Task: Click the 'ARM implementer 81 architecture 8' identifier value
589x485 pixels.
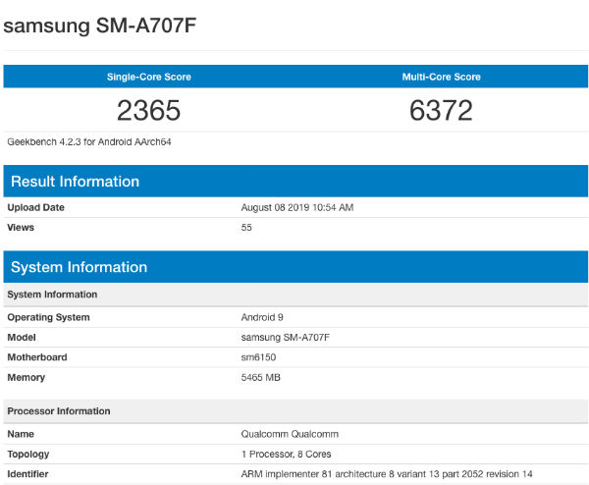Action: 387,474
